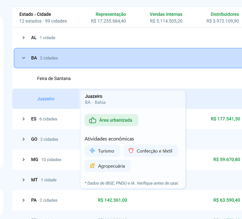Select the Confecção e têxtil chip
Screen dimensions: 242x219
point(151,151)
